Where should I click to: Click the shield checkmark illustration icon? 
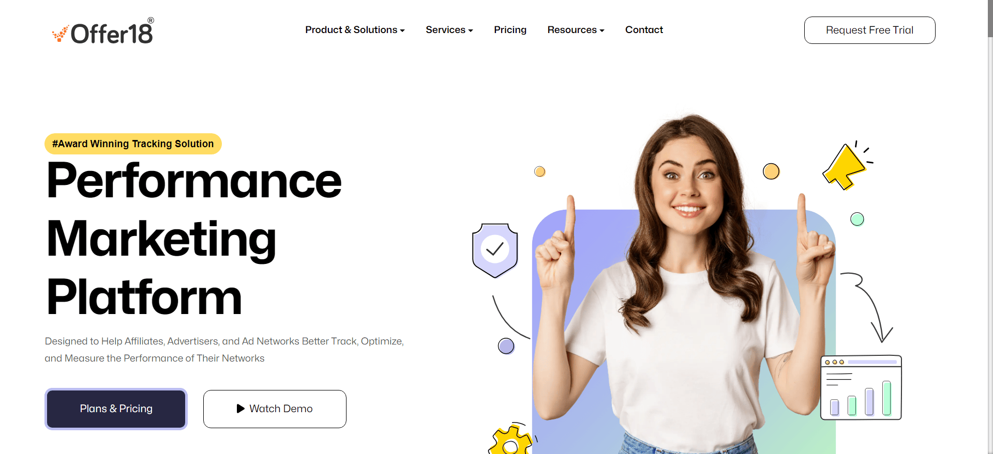[495, 251]
